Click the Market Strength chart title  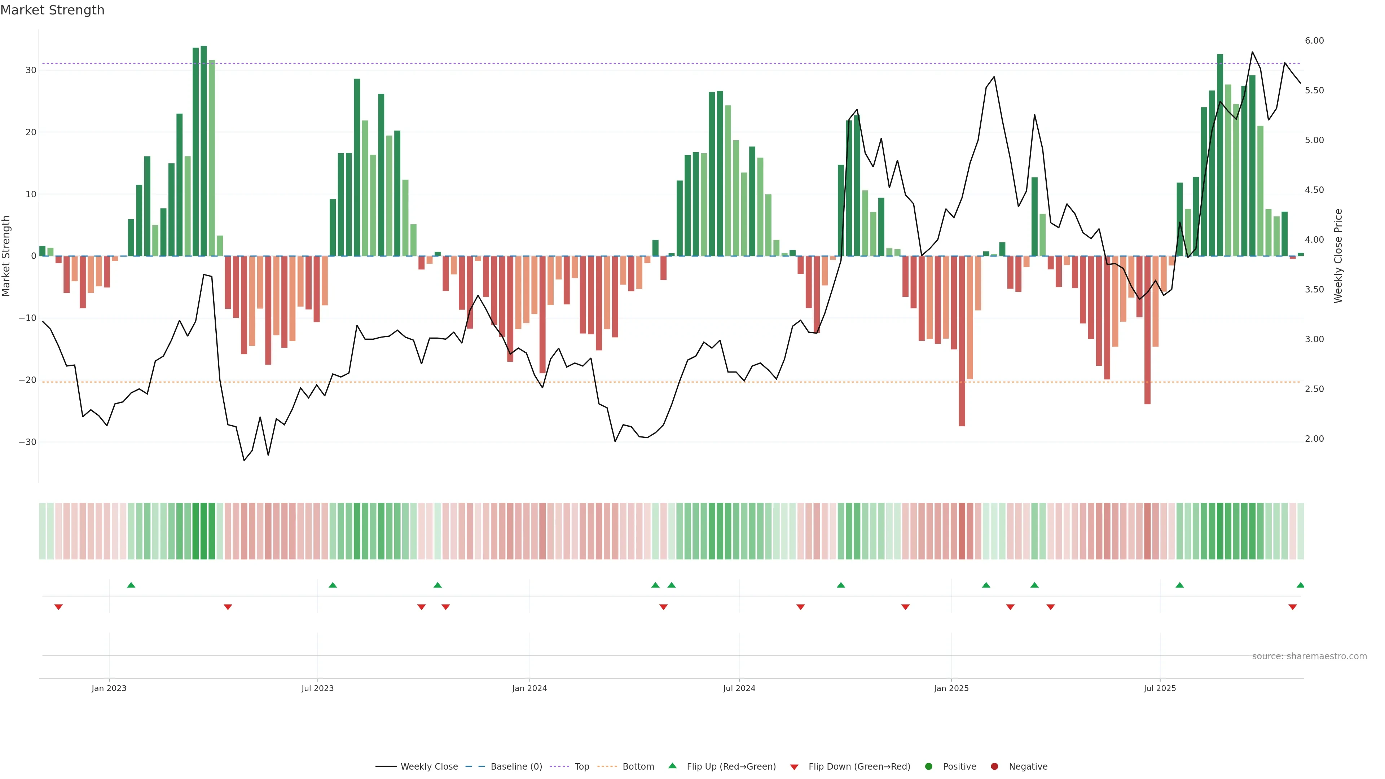coord(52,10)
